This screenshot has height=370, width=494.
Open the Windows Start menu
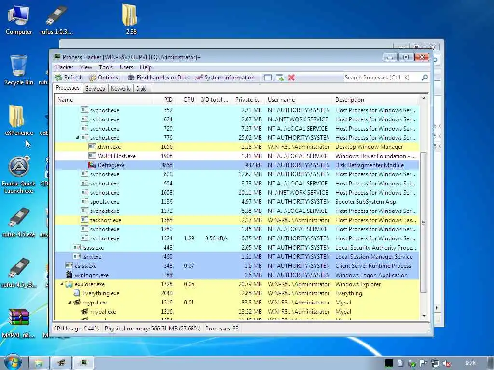click(13, 362)
